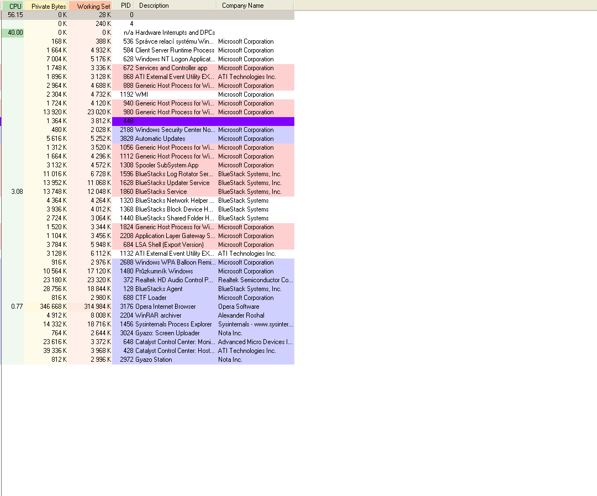Select the Automatic Updates process row
597x496 pixels.
tap(147, 139)
